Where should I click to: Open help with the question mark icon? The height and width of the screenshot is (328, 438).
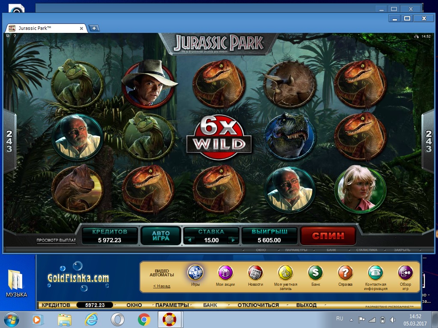[x=15, y=36]
